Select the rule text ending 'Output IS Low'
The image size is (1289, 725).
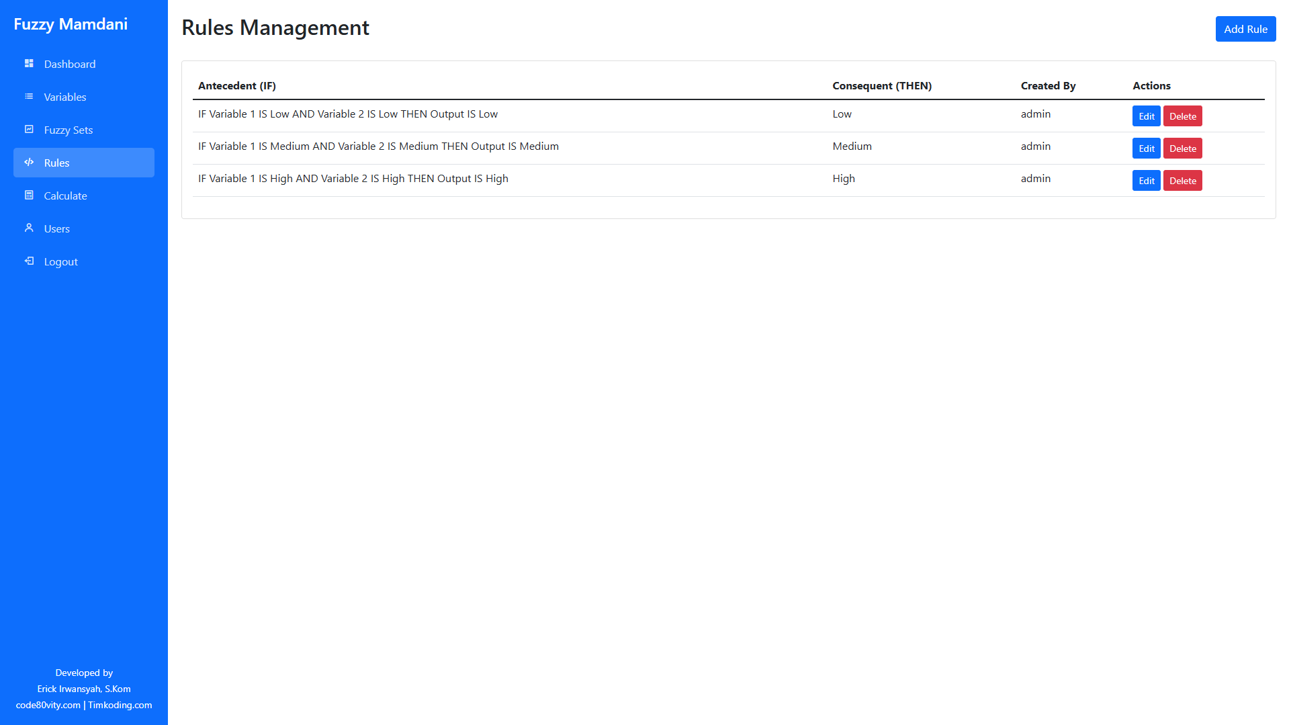point(348,114)
